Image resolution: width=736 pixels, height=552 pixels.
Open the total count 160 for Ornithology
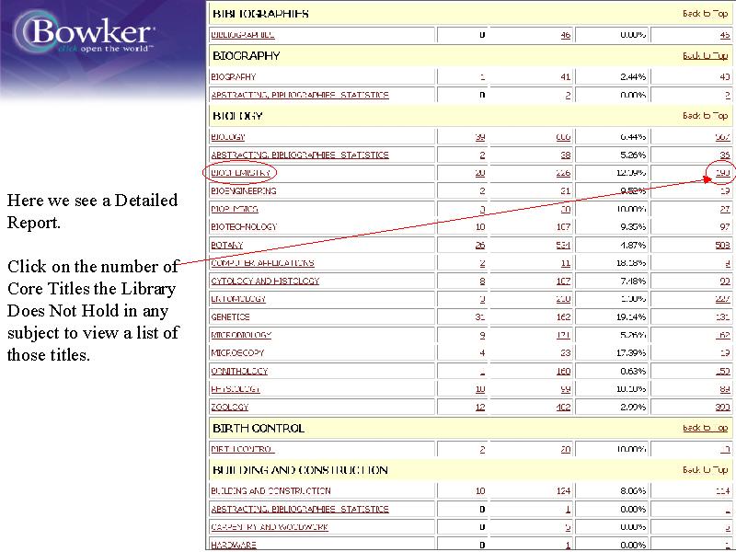(x=563, y=371)
